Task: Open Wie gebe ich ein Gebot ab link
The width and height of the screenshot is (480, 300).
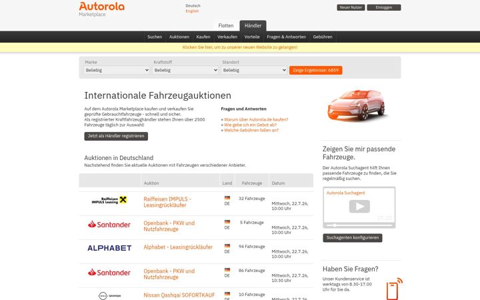Action: pos(250,125)
